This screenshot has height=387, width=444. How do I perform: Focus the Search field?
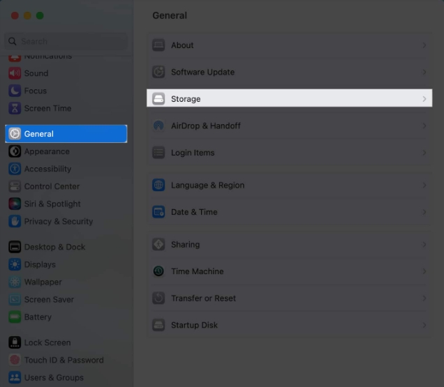66,41
